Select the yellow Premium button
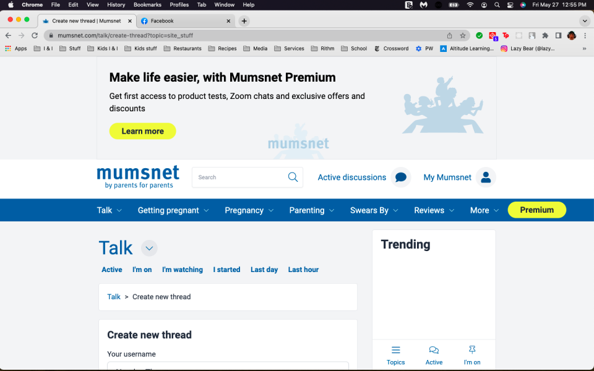 point(536,210)
